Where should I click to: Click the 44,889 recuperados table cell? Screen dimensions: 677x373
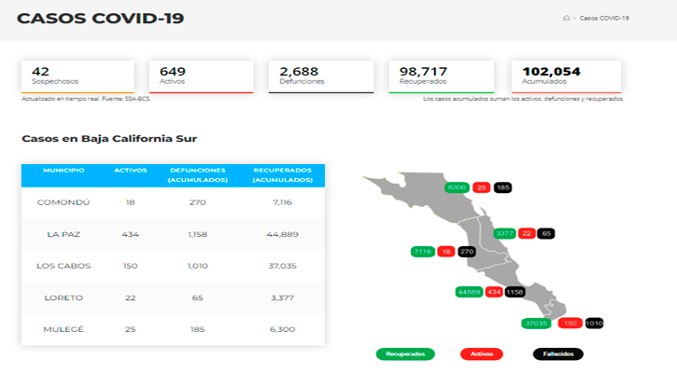282,234
